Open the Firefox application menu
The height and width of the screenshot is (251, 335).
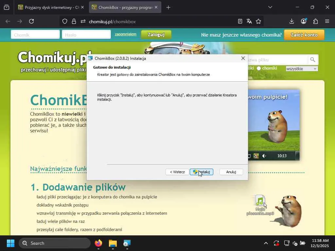pyautogui.click(x=327, y=21)
